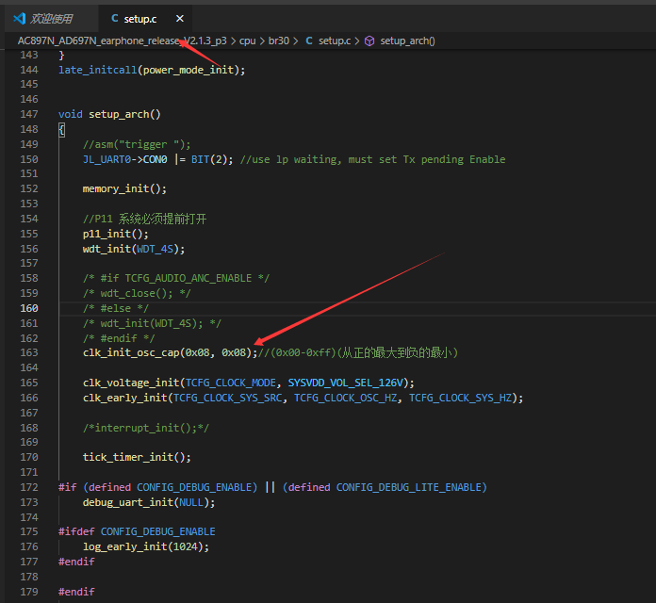Click JL_UART0 on line 150
The width and height of the screenshot is (656, 603).
(107, 159)
